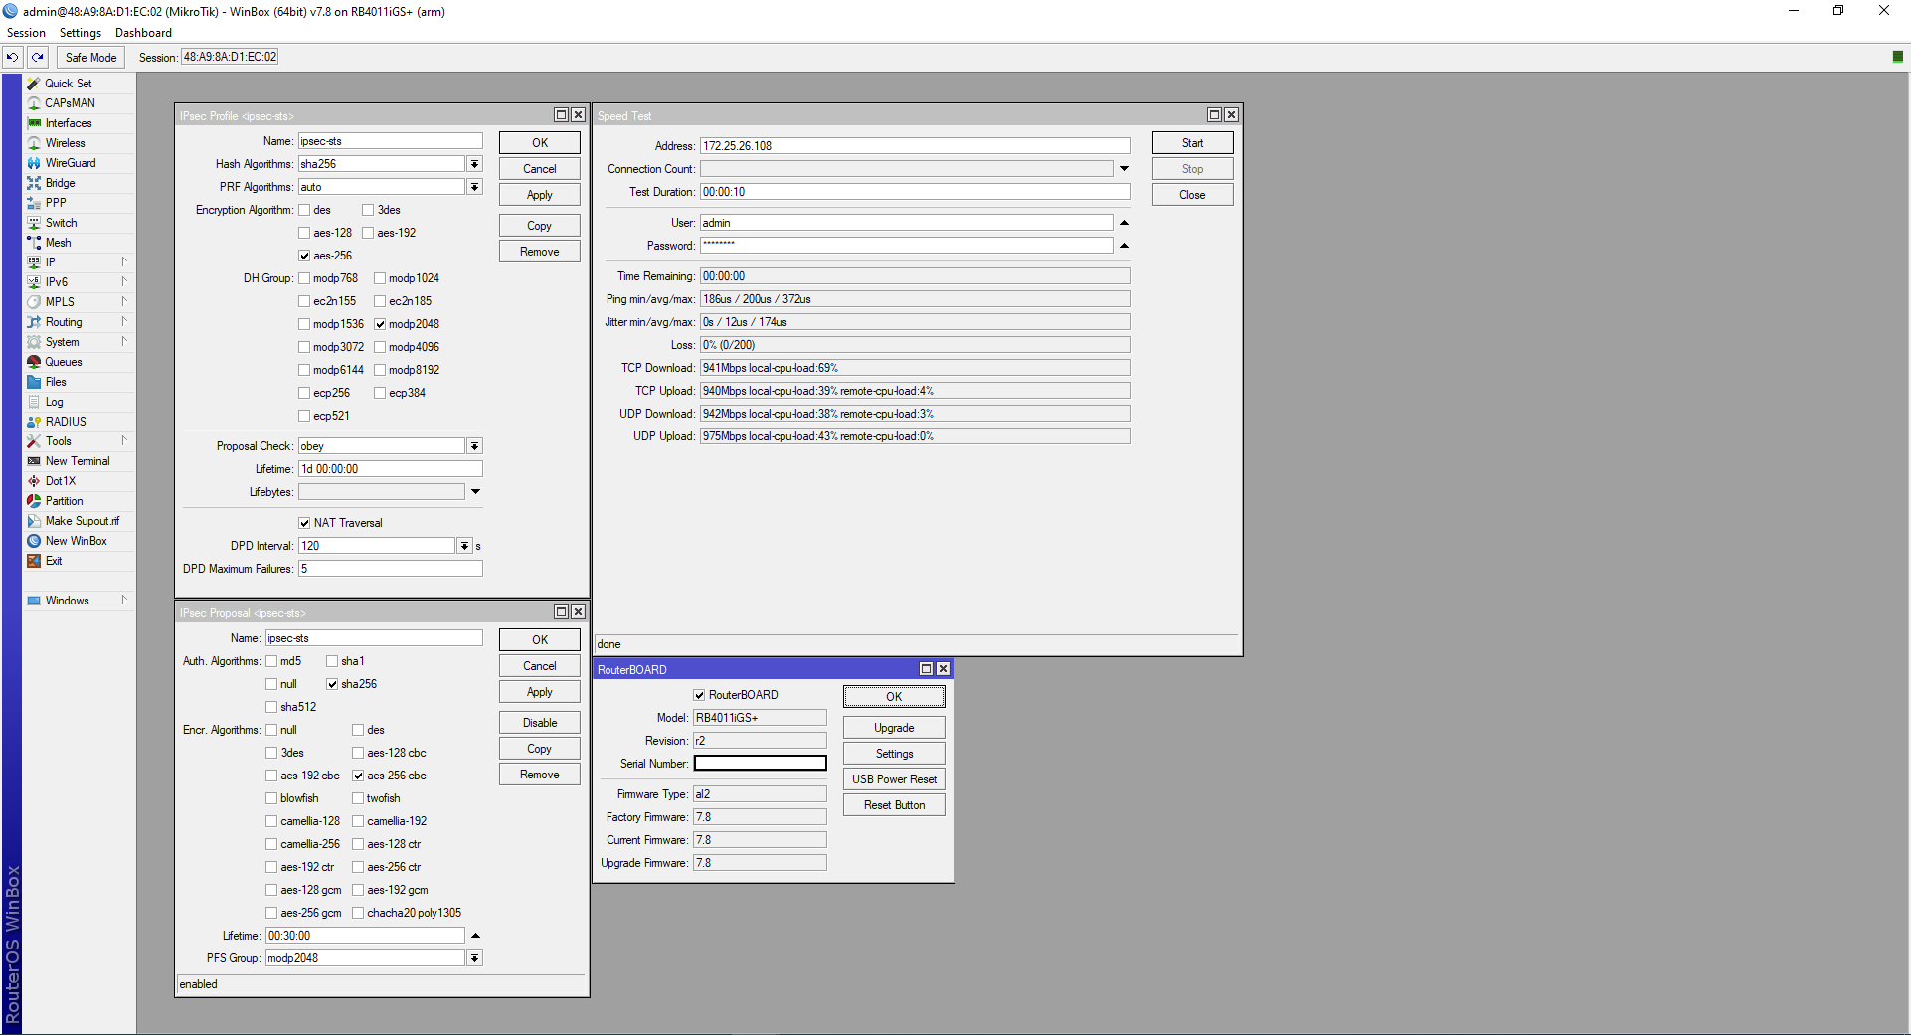Open the CAPsMAN menu icon

34,103
